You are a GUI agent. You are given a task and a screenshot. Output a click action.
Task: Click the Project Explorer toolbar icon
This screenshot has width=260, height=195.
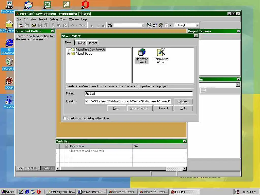pyautogui.click(x=149, y=25)
